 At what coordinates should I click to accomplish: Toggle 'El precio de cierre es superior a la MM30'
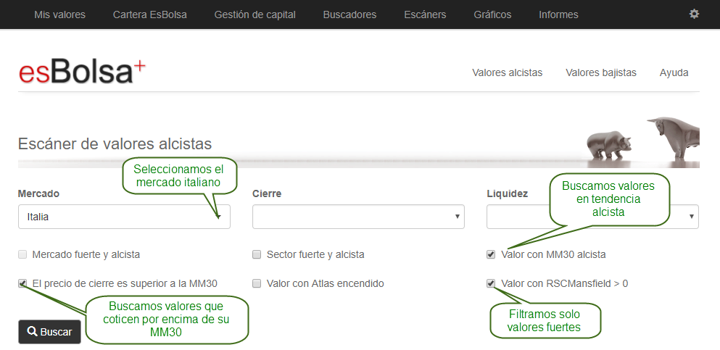coord(23,283)
